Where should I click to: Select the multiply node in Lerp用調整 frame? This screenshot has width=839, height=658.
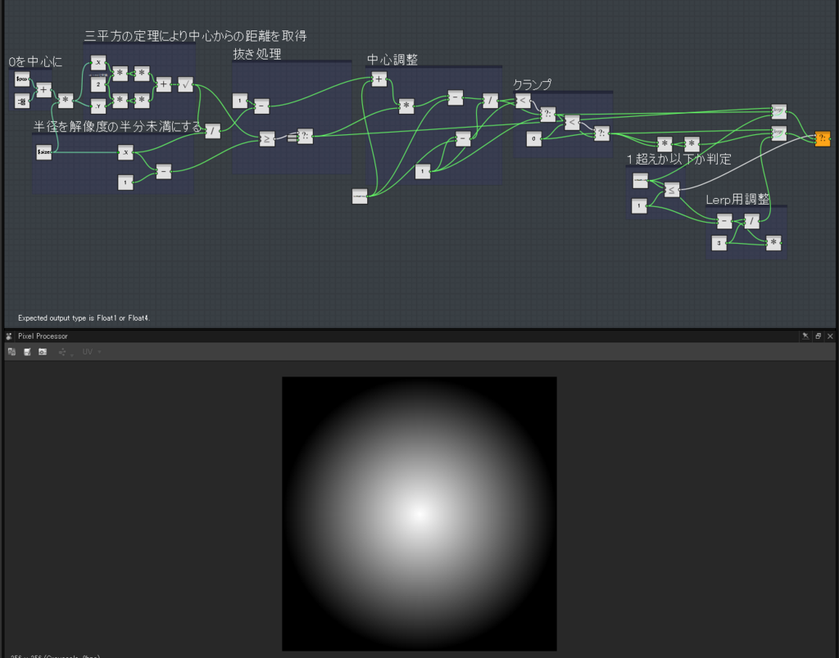click(773, 243)
